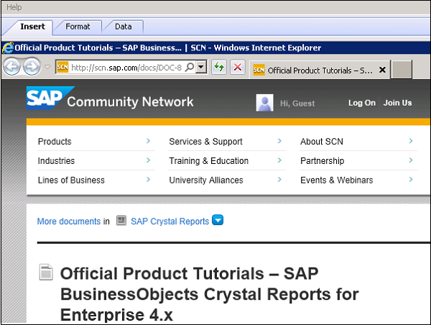Image resolution: width=431 pixels, height=325 pixels.
Task: Open the address bar dropdown arrow
Action: point(202,68)
